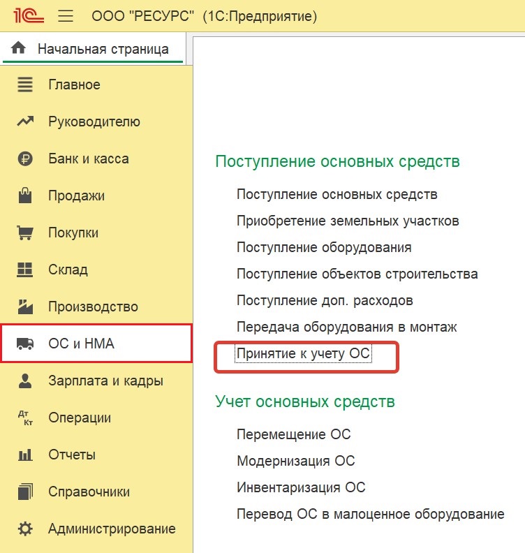Open Поступление объектов строительства
The width and height of the screenshot is (525, 553).
[357, 274]
